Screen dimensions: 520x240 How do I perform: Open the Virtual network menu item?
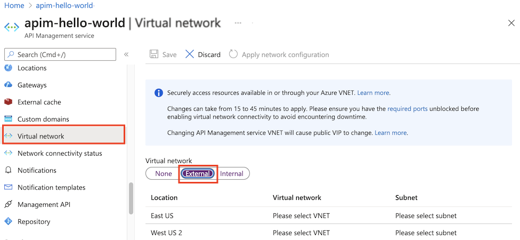point(41,137)
